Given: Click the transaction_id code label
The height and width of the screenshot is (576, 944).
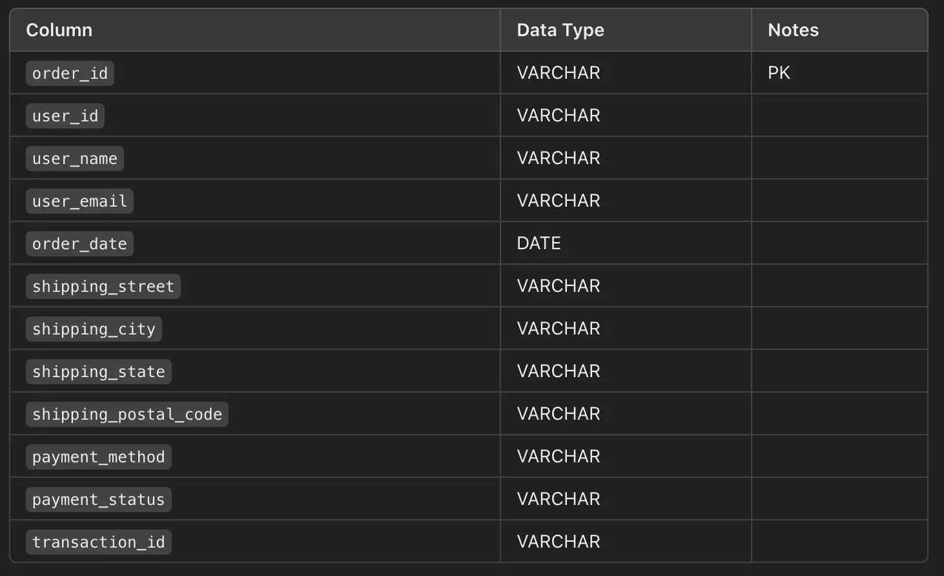Looking at the screenshot, I should (x=99, y=542).
